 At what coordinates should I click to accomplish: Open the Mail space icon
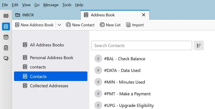6,16
